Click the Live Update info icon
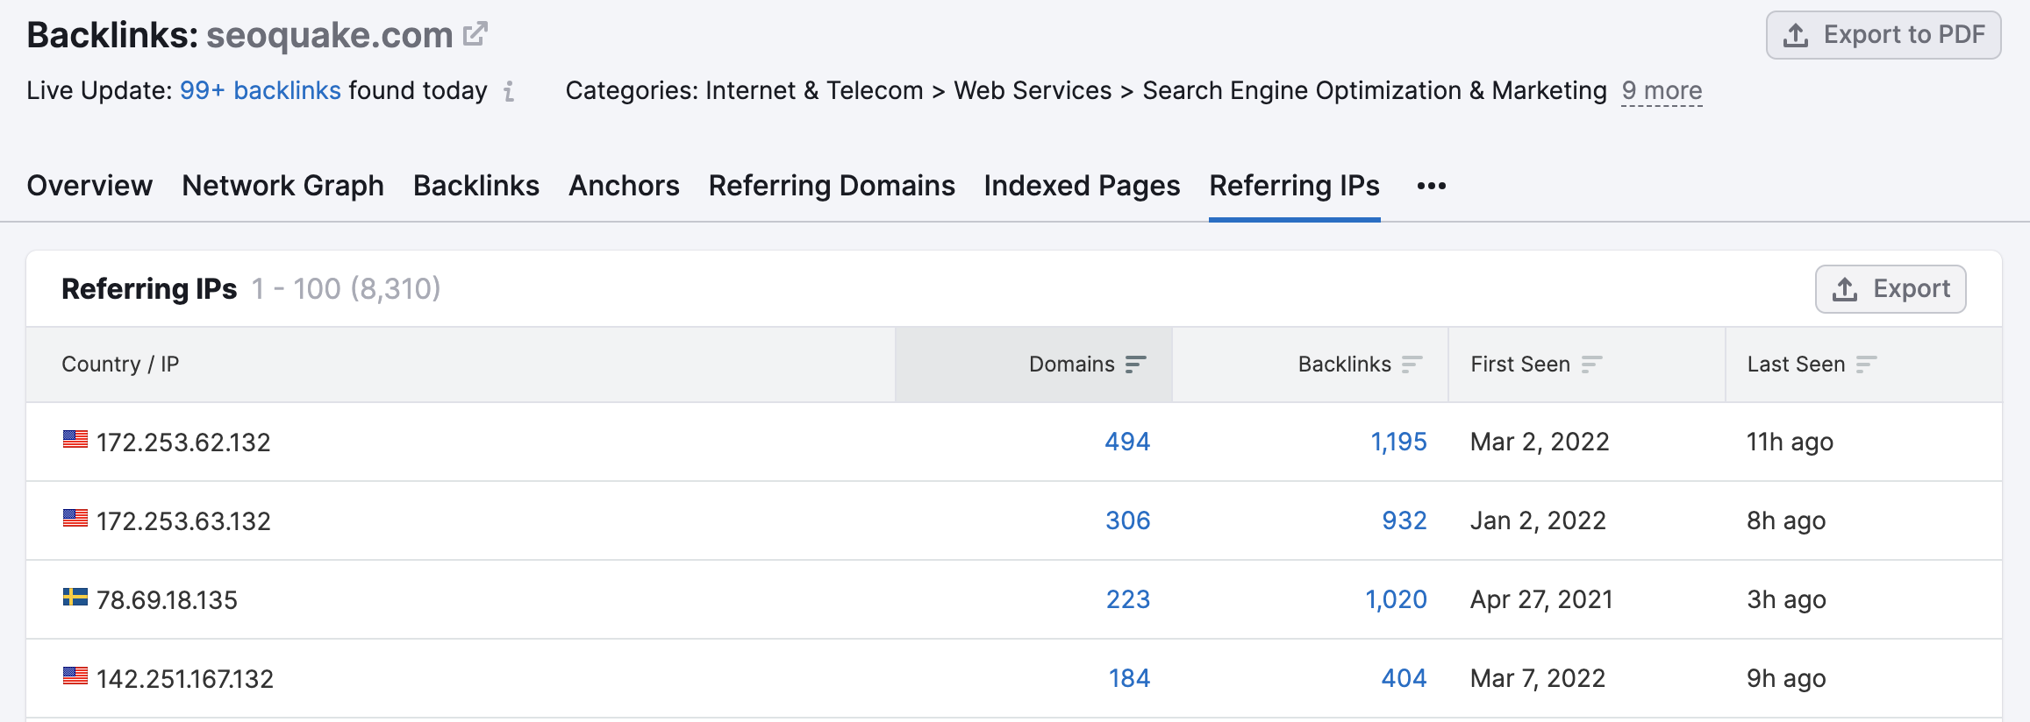 (509, 91)
